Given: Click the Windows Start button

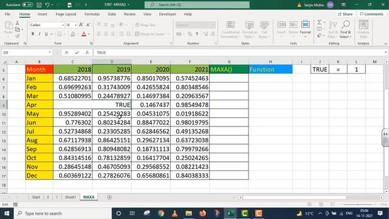Looking at the screenshot, I should click(7, 214).
